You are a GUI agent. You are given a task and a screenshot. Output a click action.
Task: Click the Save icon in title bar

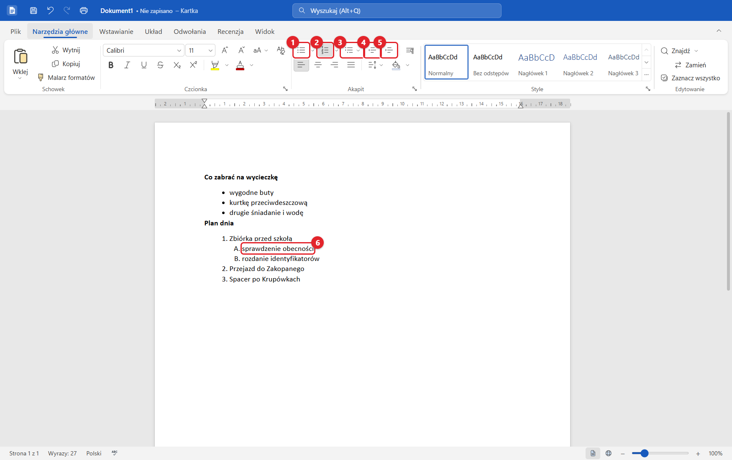33,10
